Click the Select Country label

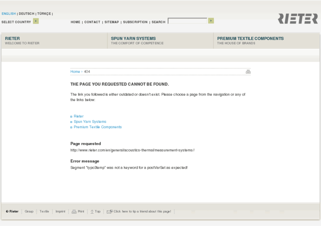16,22
